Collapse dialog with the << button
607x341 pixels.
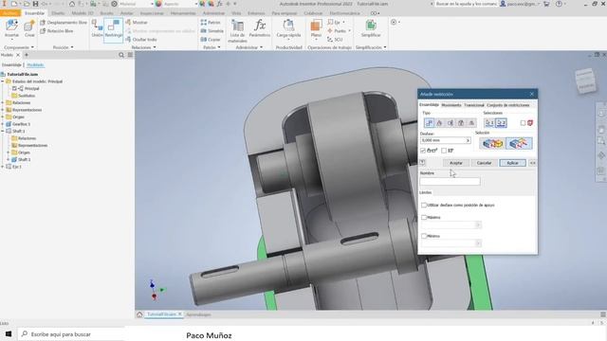click(x=533, y=163)
